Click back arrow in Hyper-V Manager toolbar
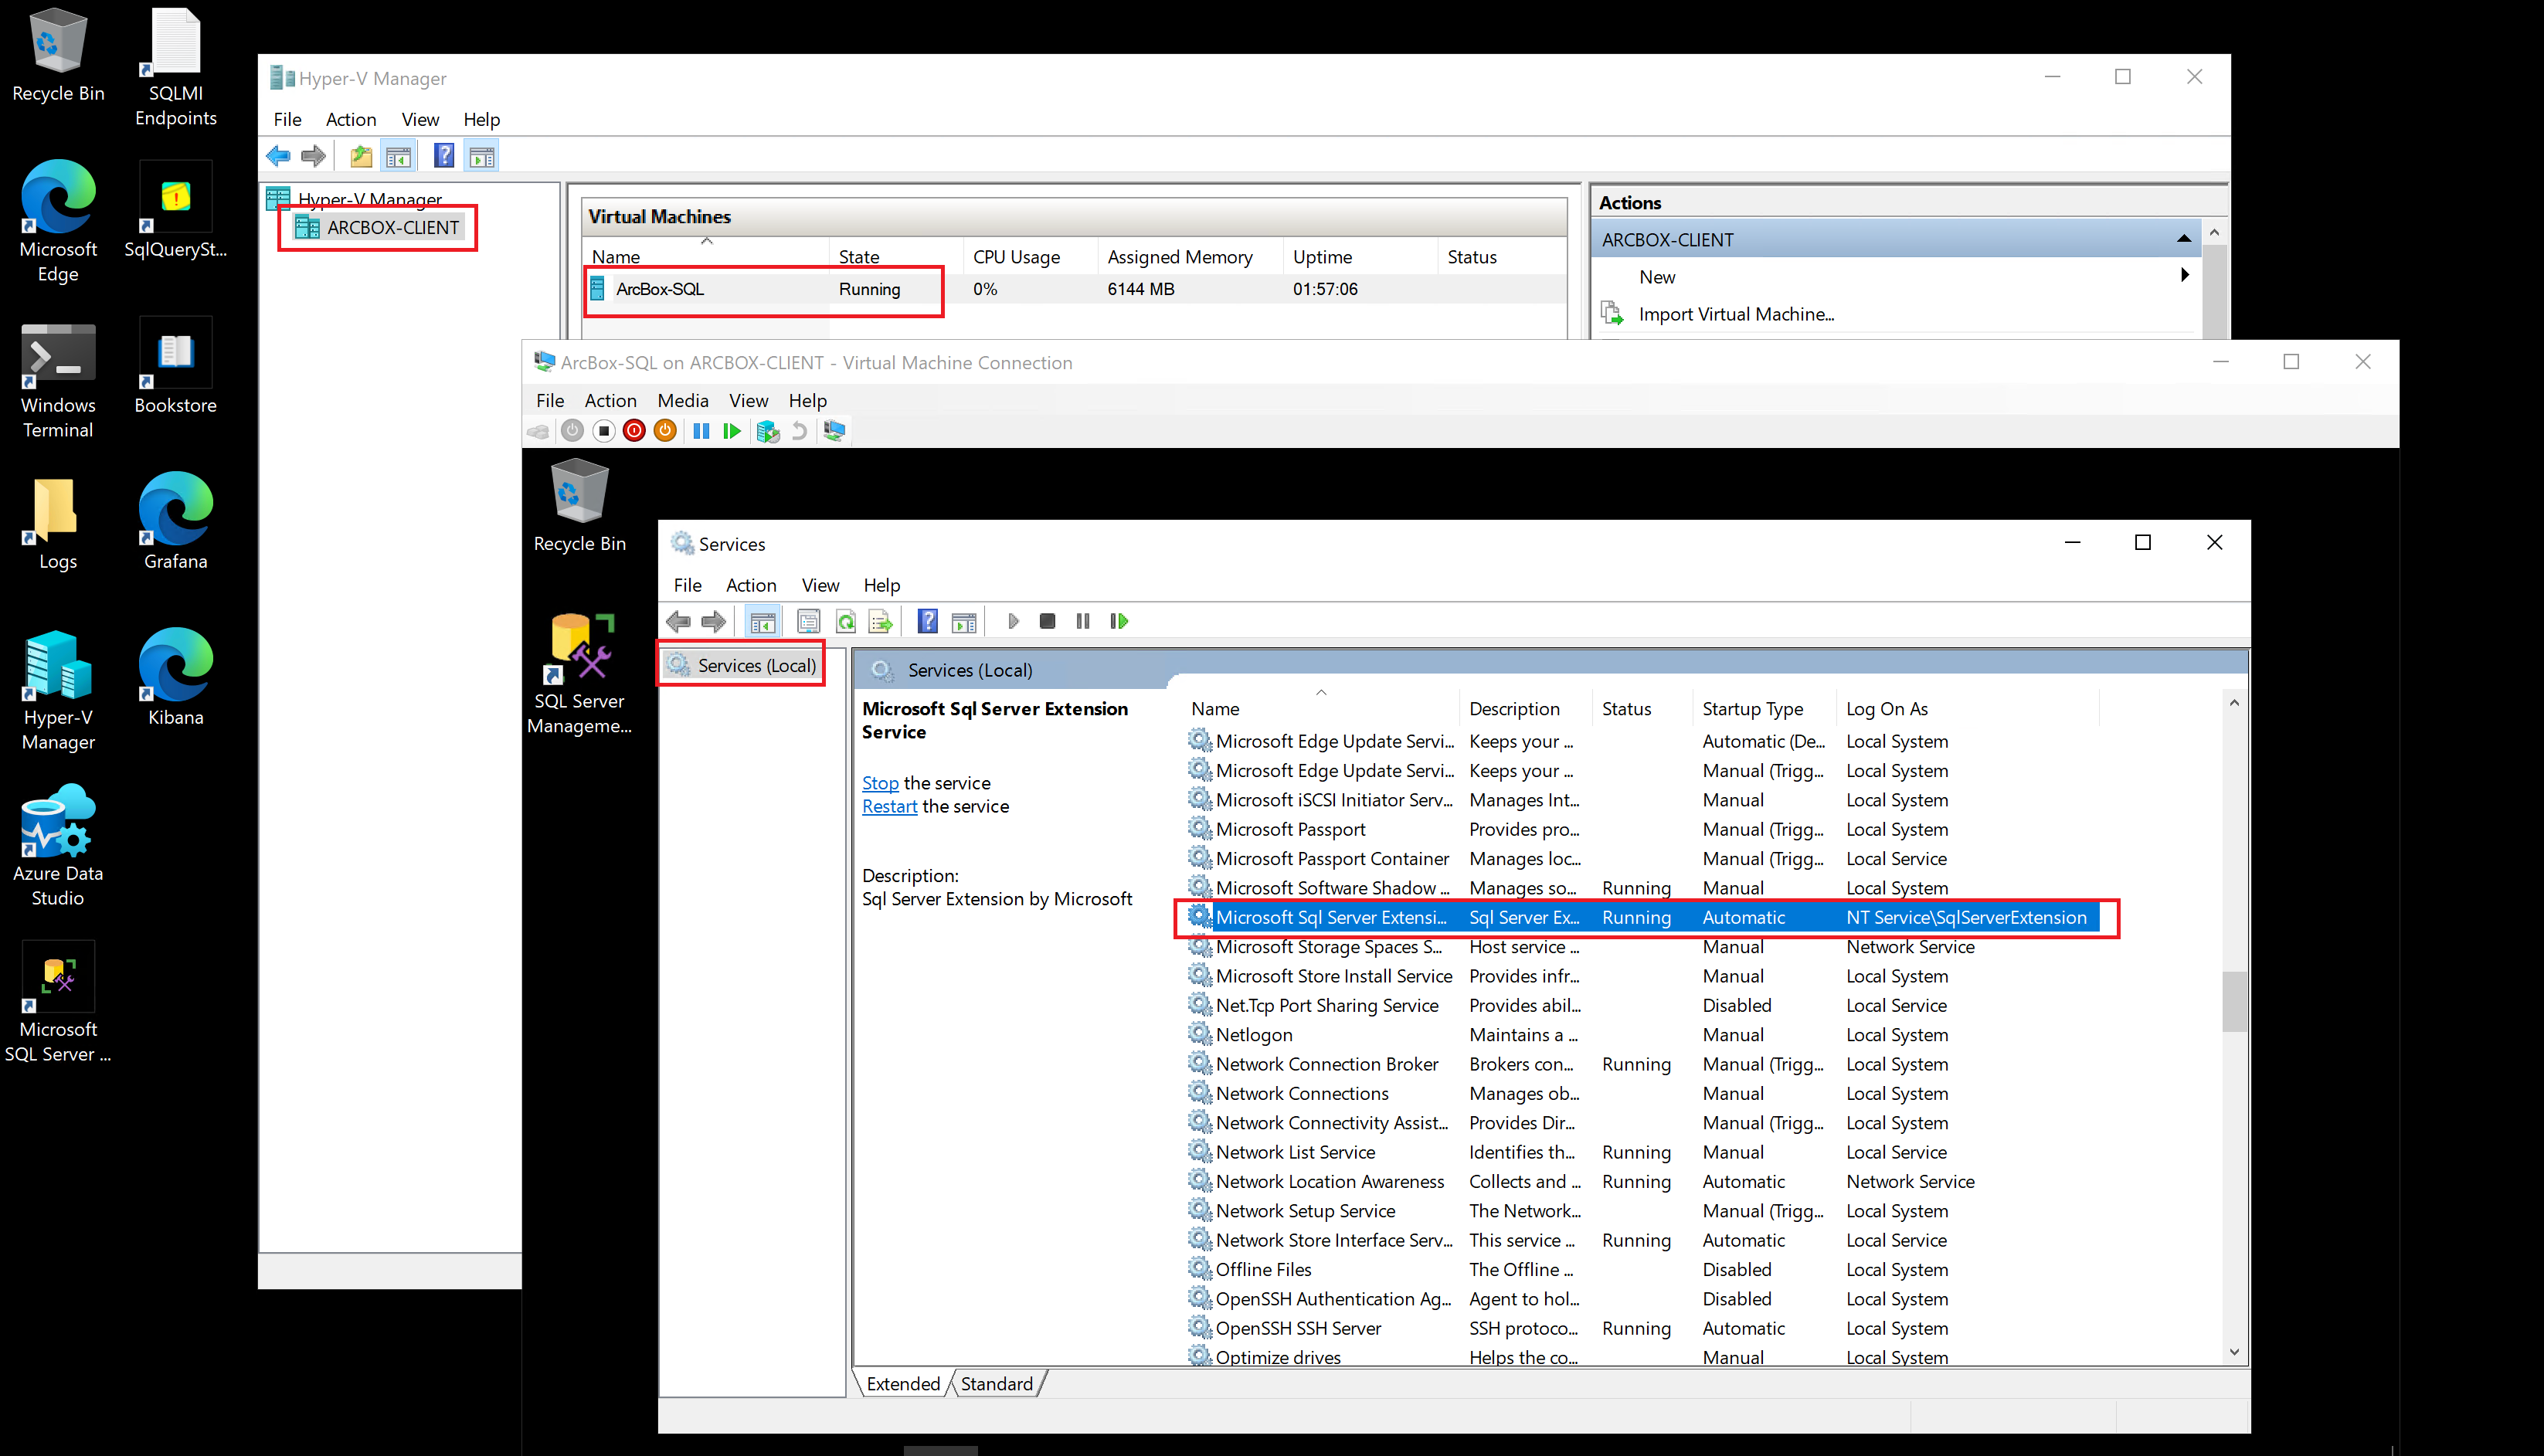 point(279,156)
